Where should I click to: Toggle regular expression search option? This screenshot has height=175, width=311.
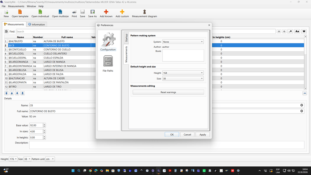click(290, 31)
